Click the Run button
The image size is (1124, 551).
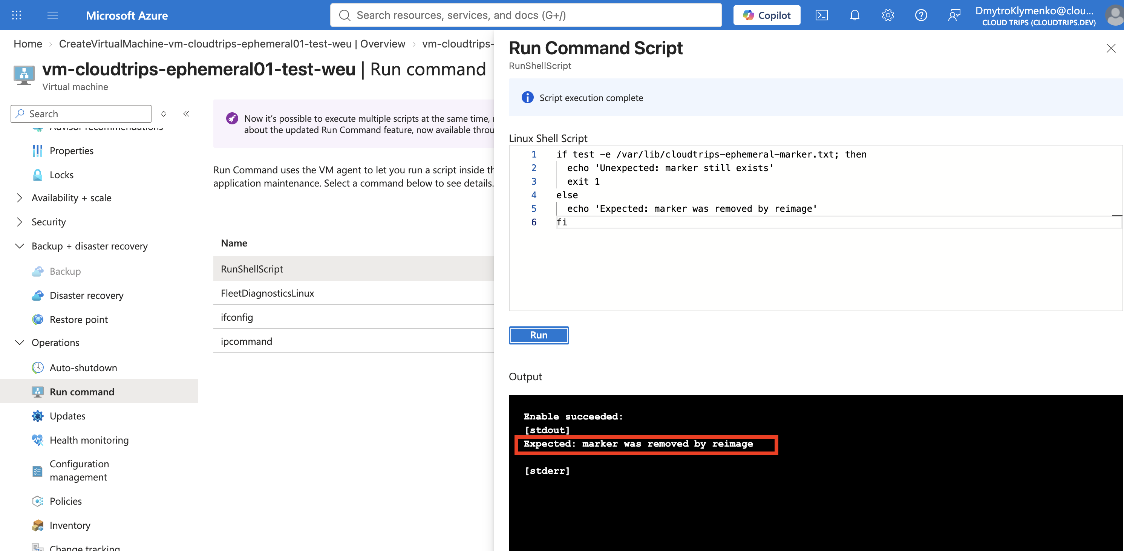538,335
